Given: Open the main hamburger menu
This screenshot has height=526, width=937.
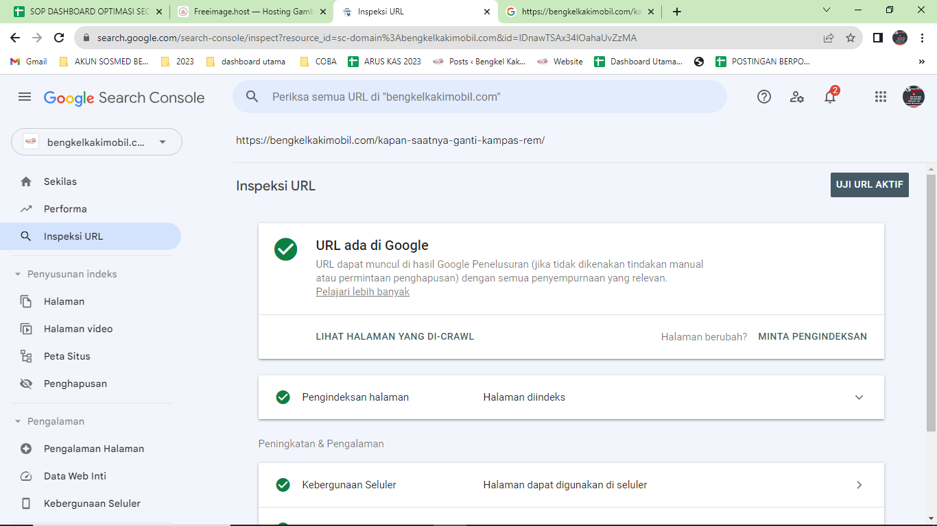Looking at the screenshot, I should 25,97.
